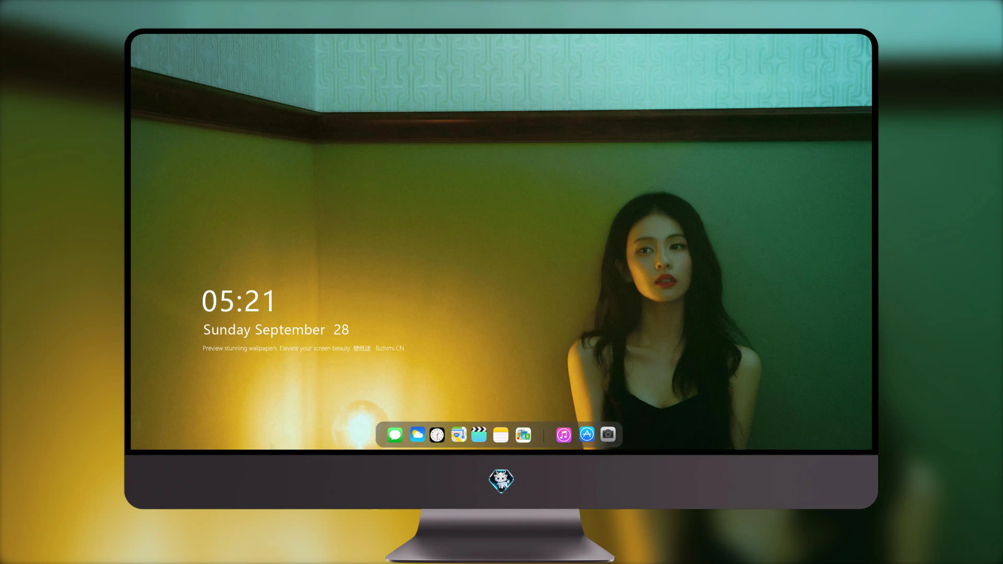Image resolution: width=1003 pixels, height=564 pixels.
Task: Click the 壁纸迷 underlined link text
Action: pos(362,348)
